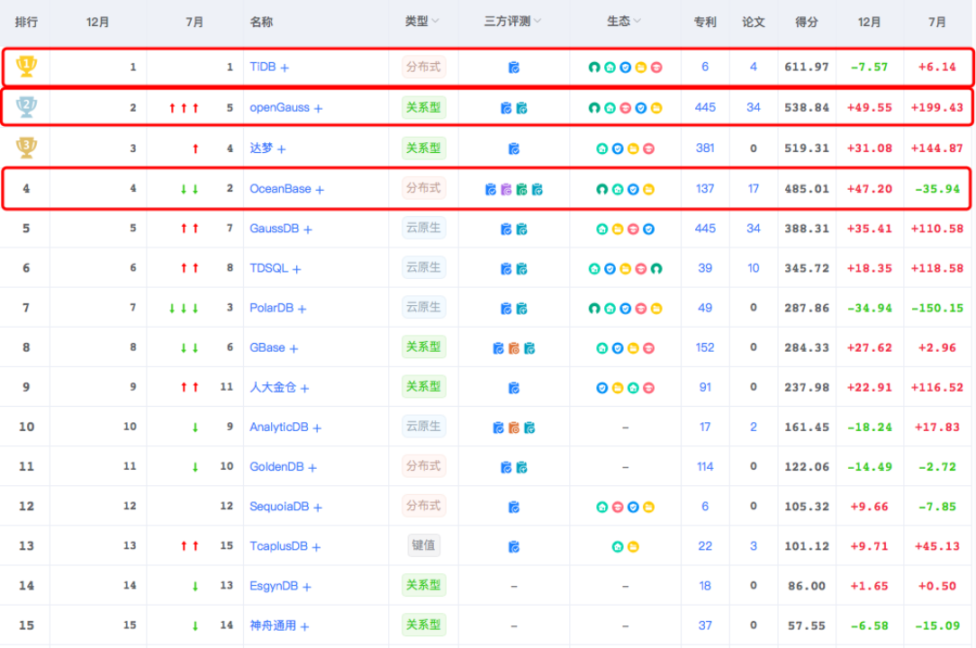The image size is (976, 648).
Task: Open the GoldenDB database link
Action: (x=277, y=467)
